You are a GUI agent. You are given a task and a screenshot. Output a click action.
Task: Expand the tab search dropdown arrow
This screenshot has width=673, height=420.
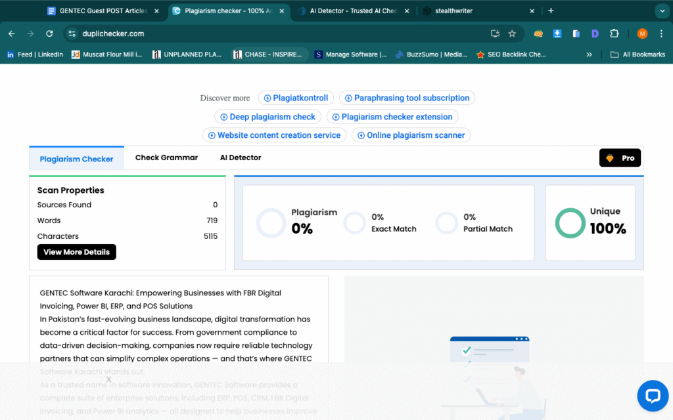(661, 10)
